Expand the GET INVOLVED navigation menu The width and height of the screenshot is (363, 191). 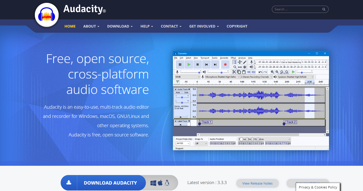pos(204,26)
